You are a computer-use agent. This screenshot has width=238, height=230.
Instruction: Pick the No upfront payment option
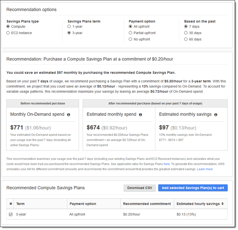(130, 39)
